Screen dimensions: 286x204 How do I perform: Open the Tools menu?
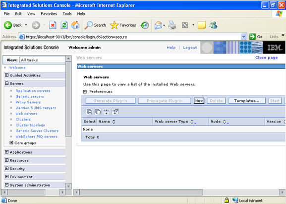67,14
